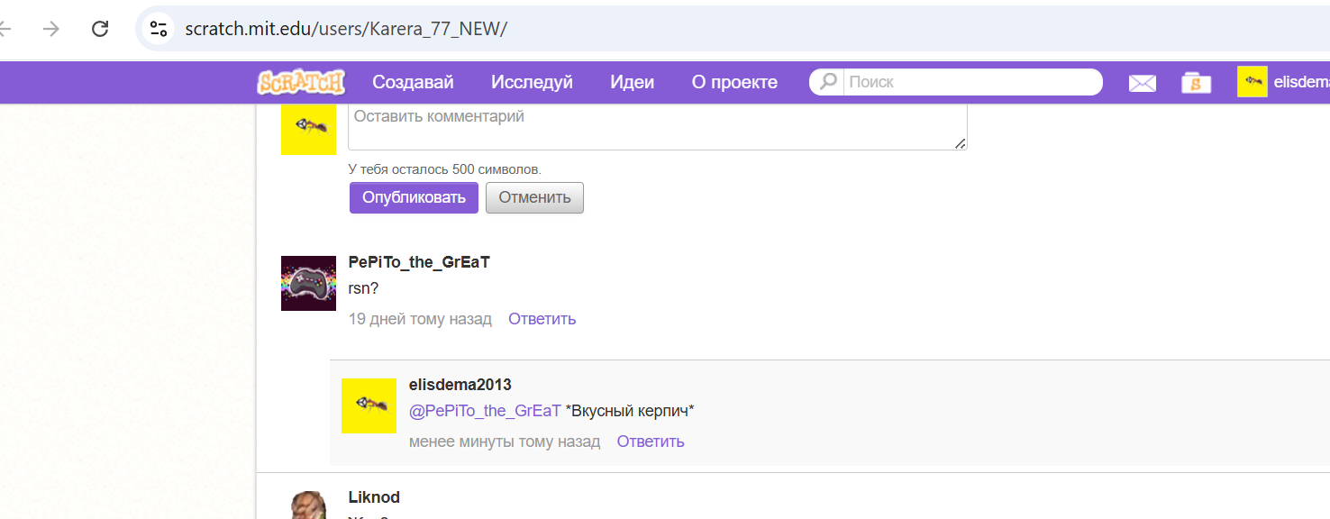Reply to PePiTo_the_GrEaT's rsn? comment
Image resolution: width=1330 pixels, height=519 pixels.
[x=542, y=319]
